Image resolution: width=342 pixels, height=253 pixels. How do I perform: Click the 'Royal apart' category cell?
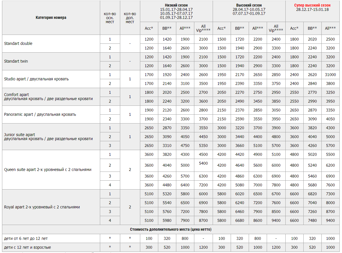pos(42,207)
